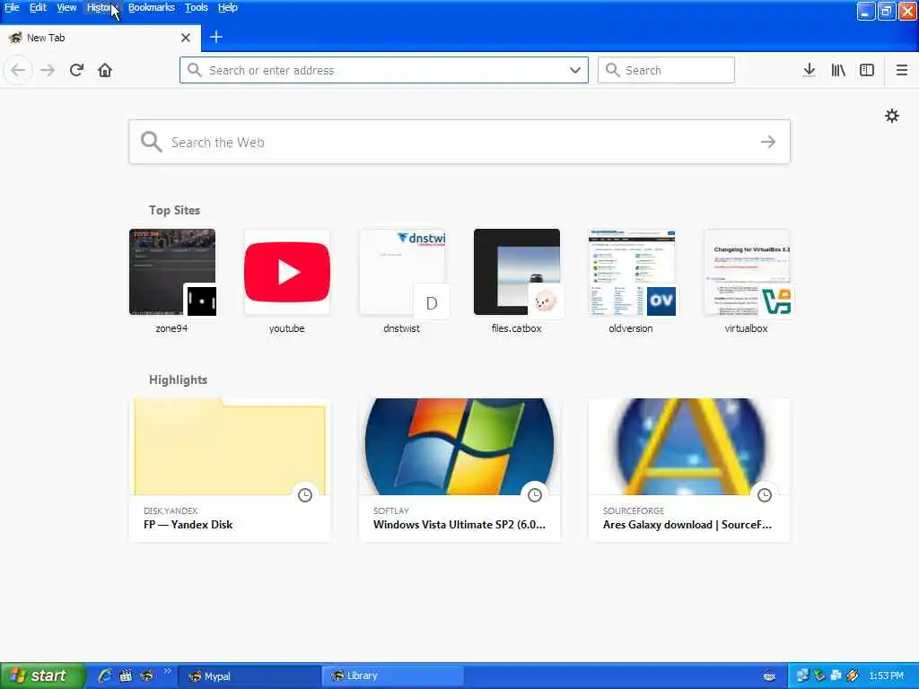Reload the current page
The image size is (919, 689).
[x=76, y=70]
